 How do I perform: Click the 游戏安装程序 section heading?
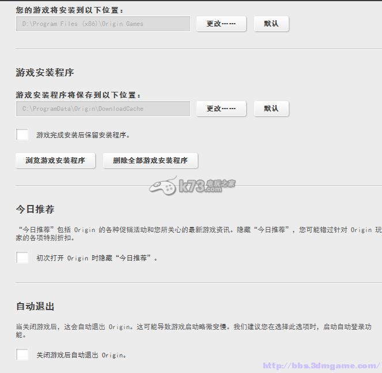click(x=45, y=73)
